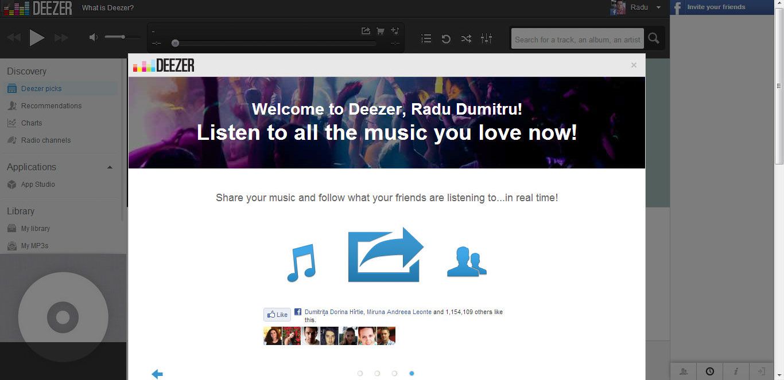This screenshot has width=784, height=380.
Task: Select the second pagination dot
Action: [x=377, y=373]
